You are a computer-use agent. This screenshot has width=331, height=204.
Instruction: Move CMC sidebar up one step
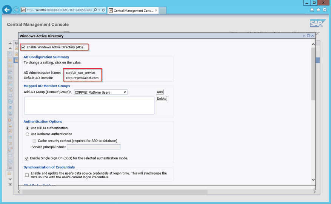coord(10,48)
